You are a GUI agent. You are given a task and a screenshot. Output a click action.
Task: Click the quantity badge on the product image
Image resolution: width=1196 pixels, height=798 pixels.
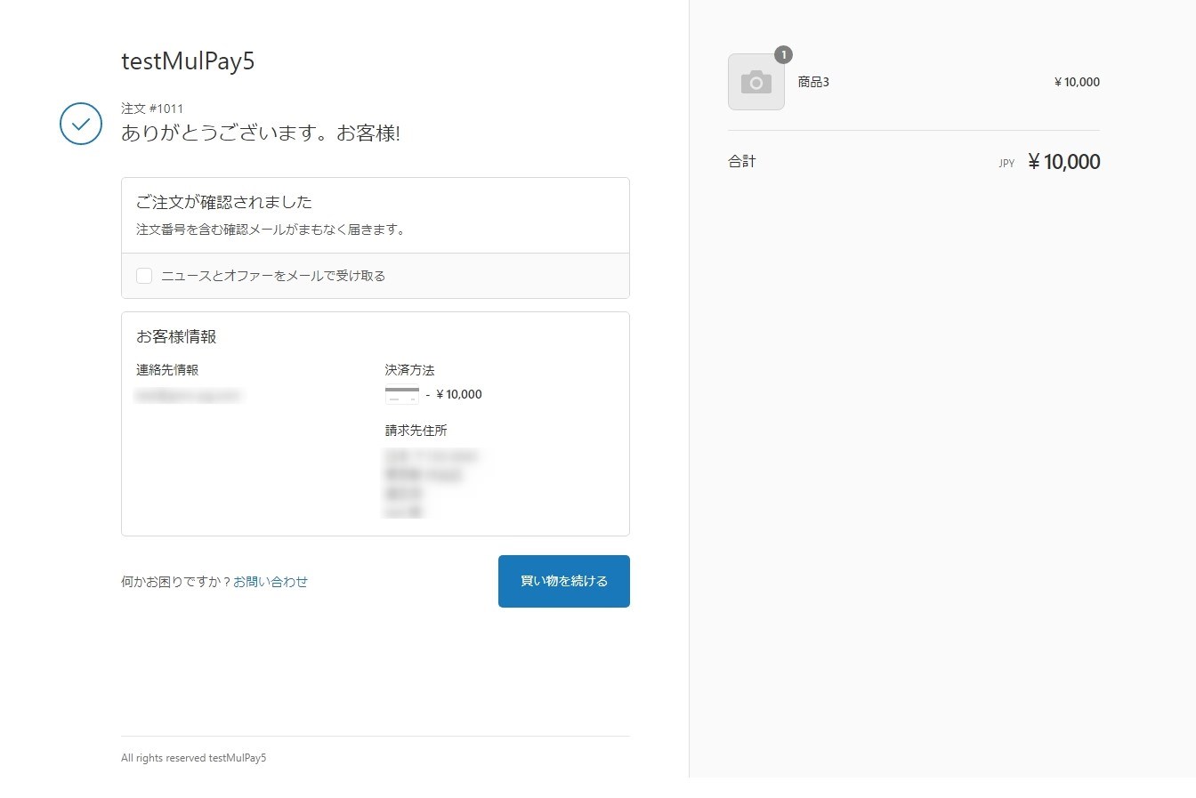[x=782, y=54]
